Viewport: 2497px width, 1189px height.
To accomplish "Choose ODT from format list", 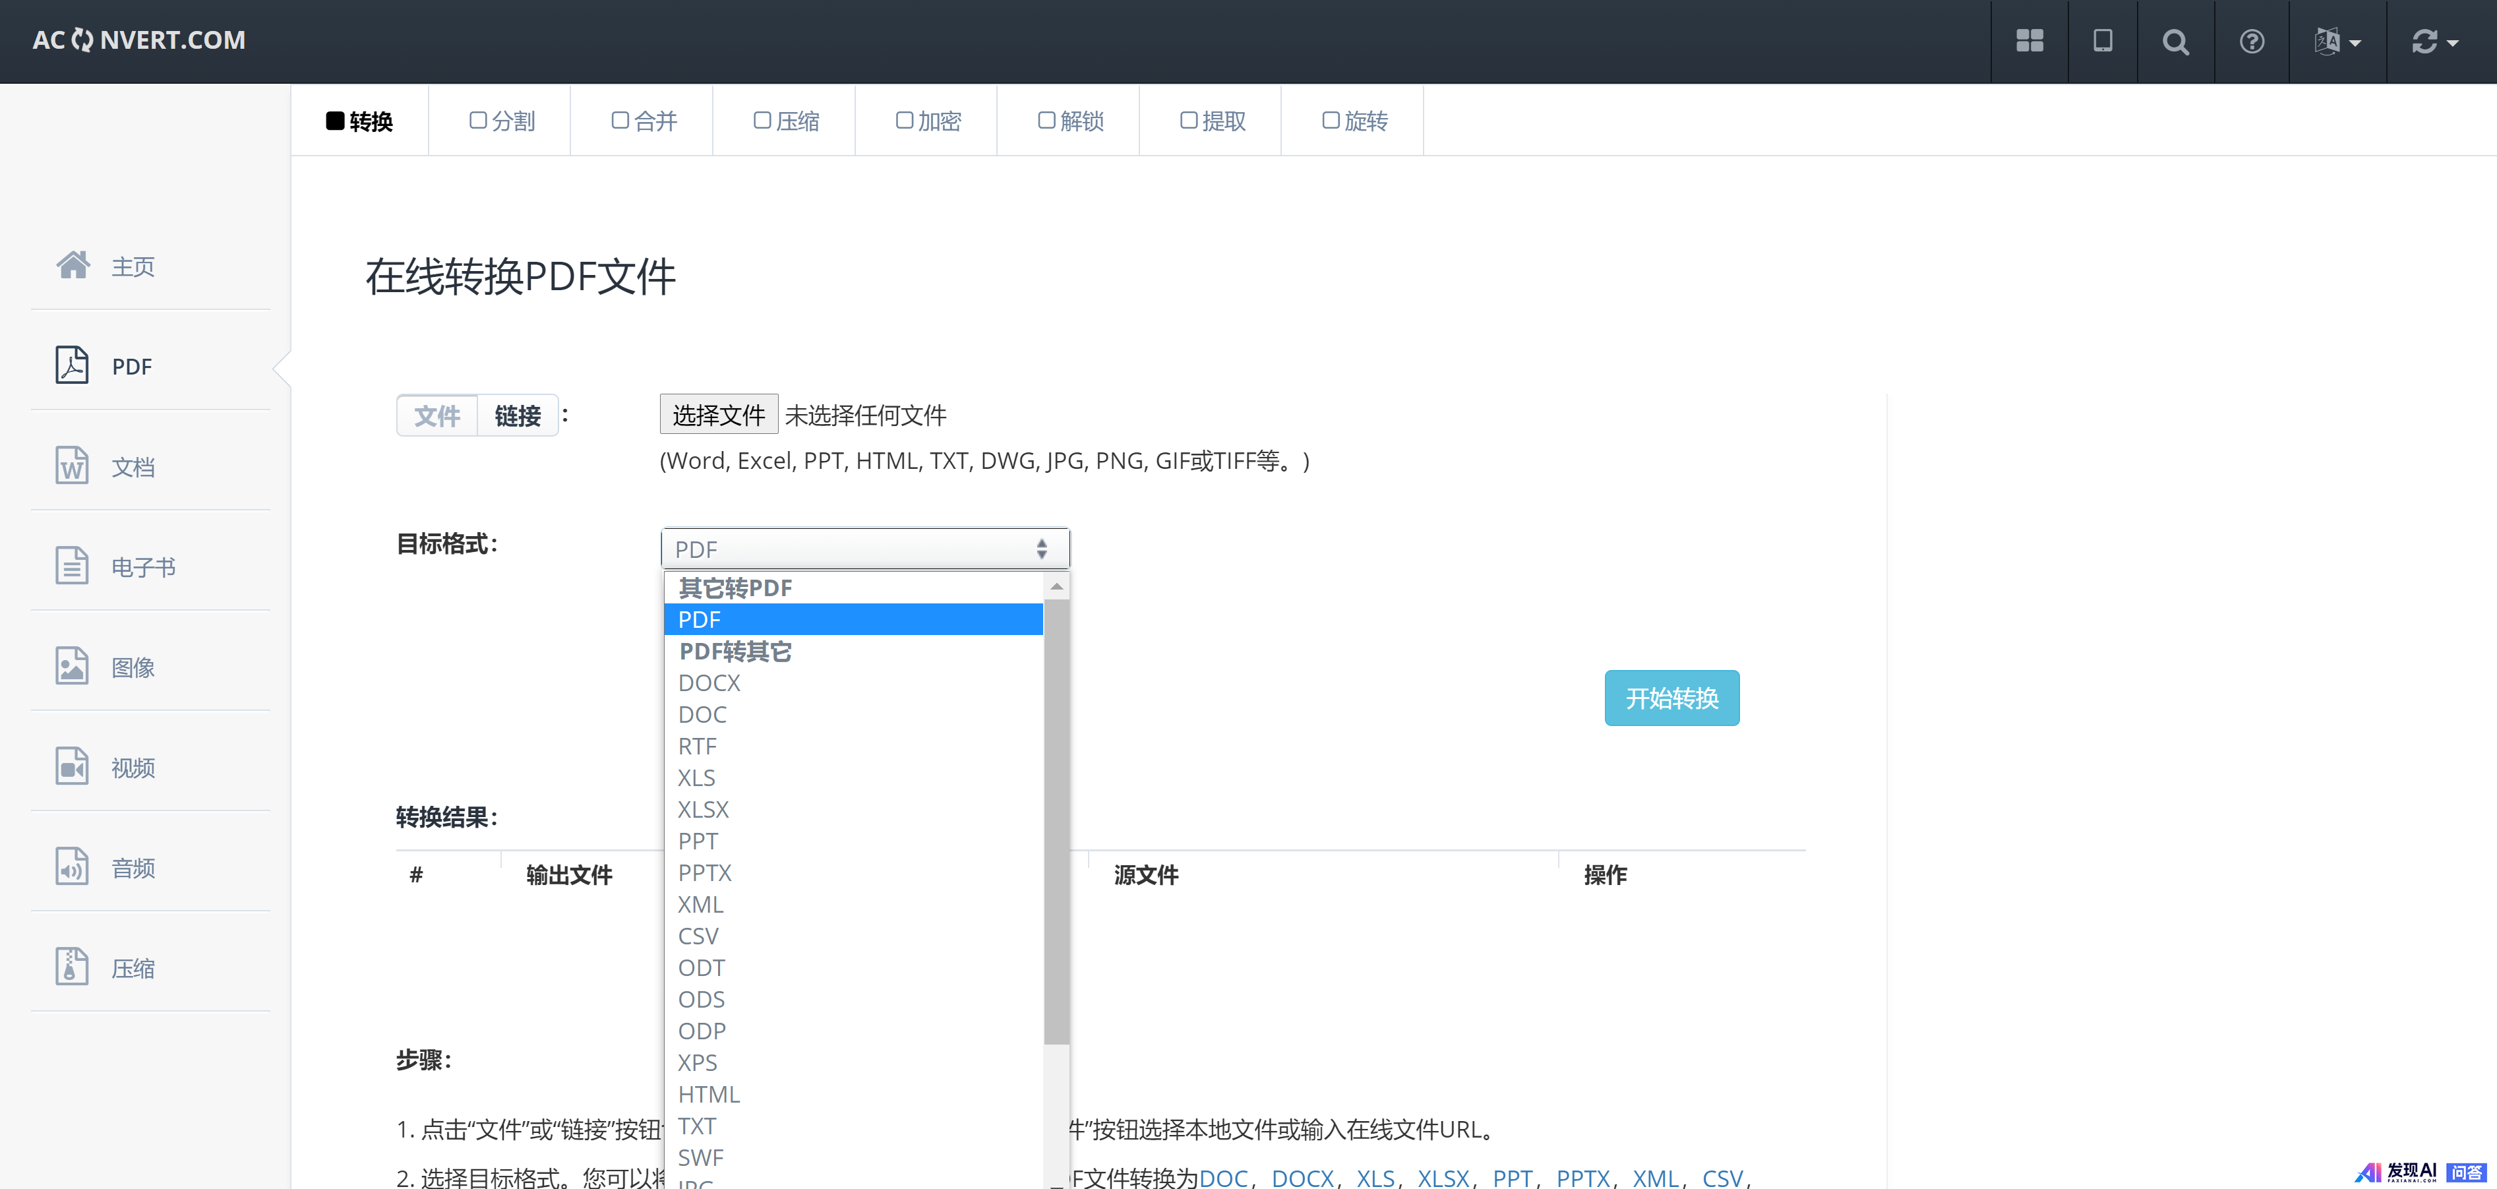I will pyautogui.click(x=853, y=968).
